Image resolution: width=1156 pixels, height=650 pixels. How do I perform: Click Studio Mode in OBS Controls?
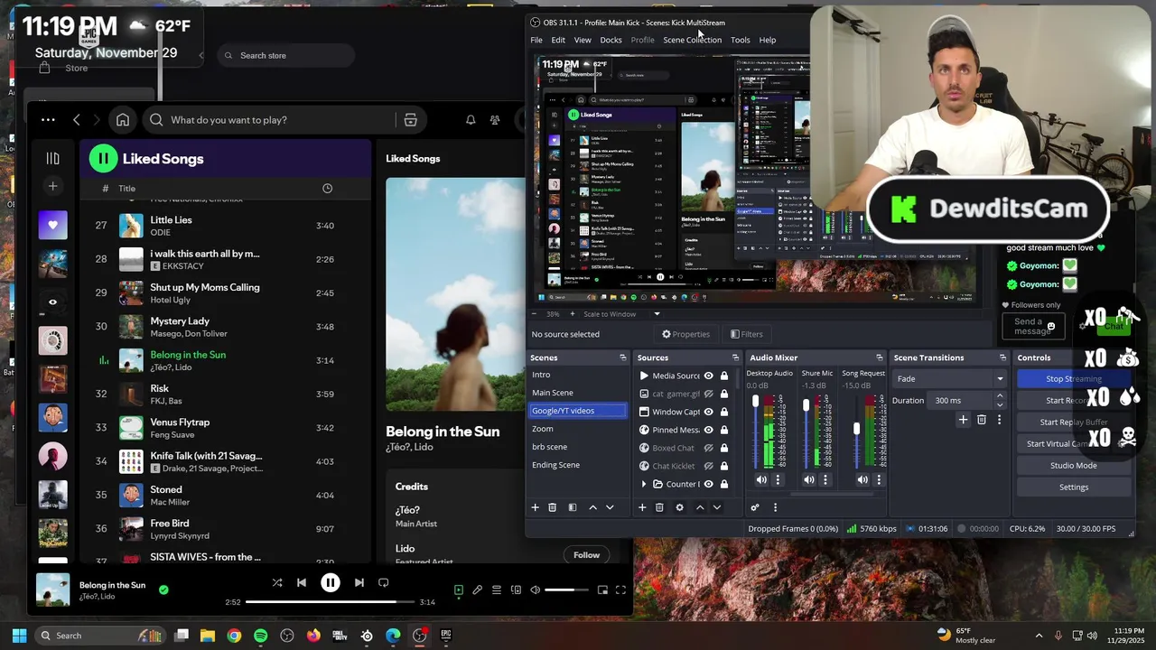pyautogui.click(x=1074, y=466)
